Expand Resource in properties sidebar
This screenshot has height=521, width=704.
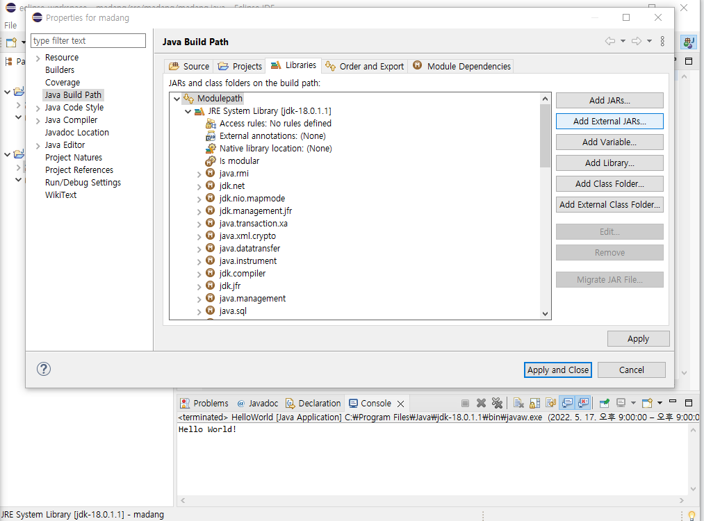(x=38, y=58)
